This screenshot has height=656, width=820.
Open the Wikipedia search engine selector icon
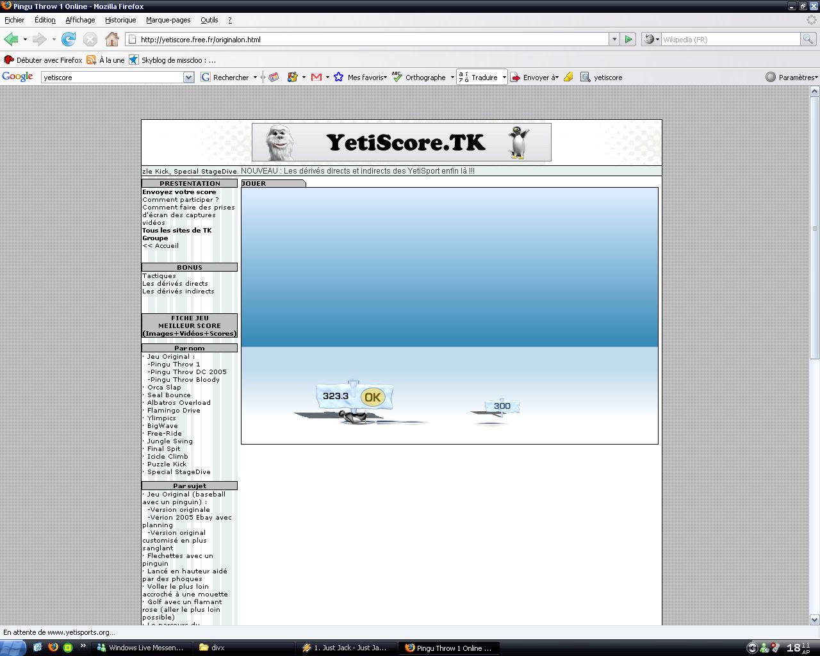tap(651, 39)
